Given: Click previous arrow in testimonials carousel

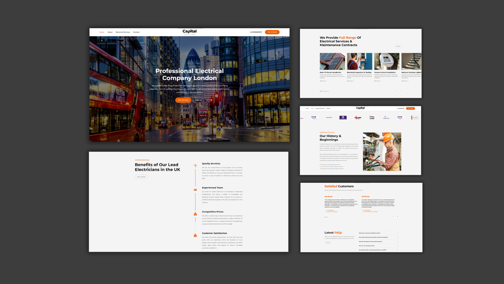Looking at the screenshot, I should (393, 217).
